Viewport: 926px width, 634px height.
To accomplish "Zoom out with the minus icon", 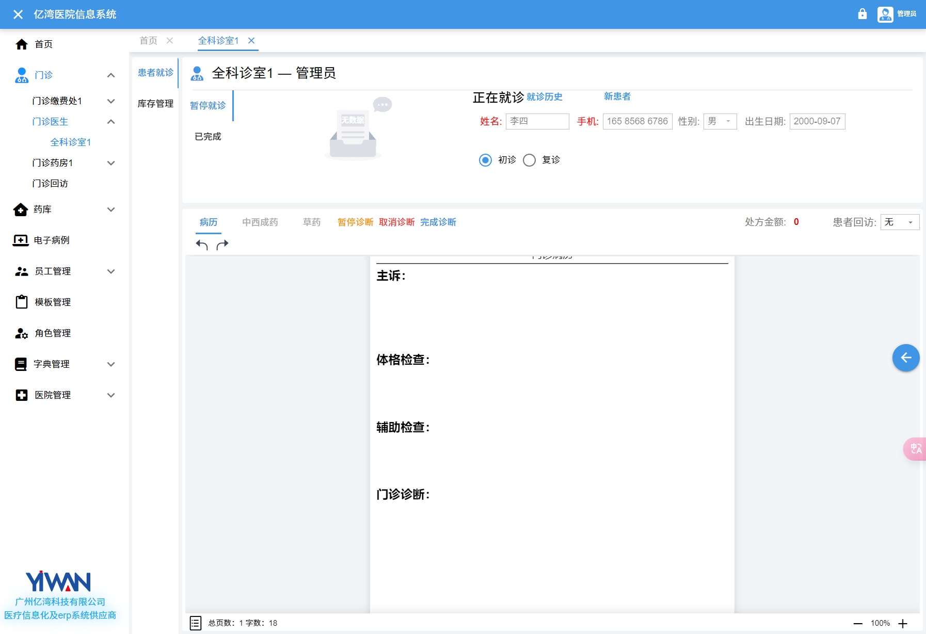I will coord(858,623).
